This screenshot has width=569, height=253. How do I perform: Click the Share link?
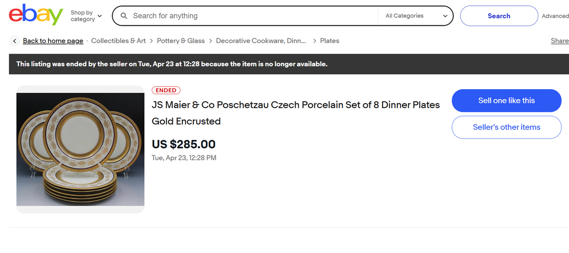559,41
